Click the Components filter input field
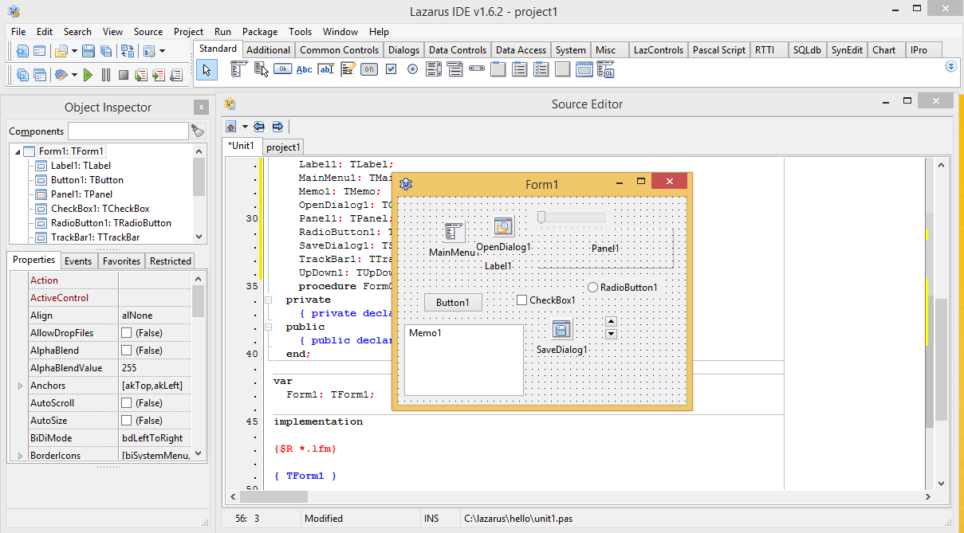Viewport: 964px width, 533px height. 128,131
